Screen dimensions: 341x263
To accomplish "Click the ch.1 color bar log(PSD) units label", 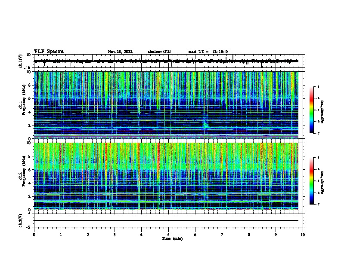I will pos(322,112).
